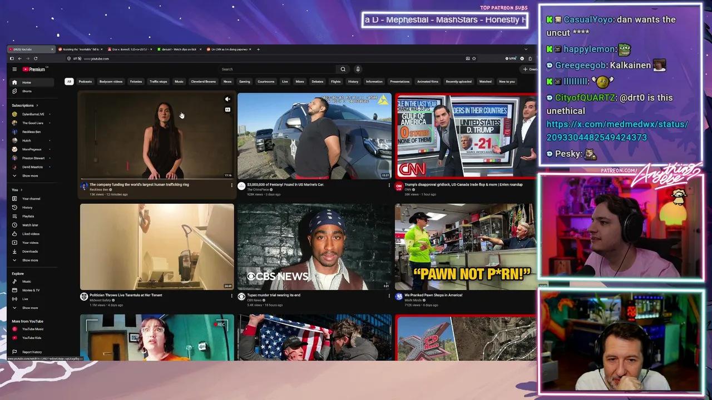Toggle the browser sidebar panel icon

12,58
